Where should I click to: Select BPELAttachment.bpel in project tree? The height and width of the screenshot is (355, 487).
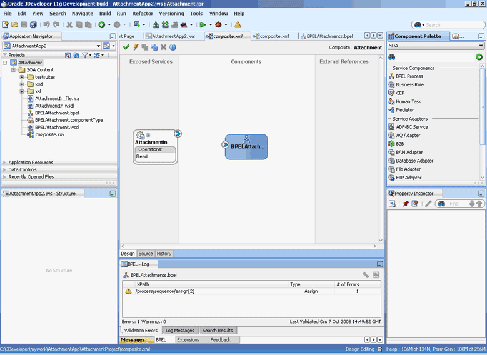[x=56, y=113]
